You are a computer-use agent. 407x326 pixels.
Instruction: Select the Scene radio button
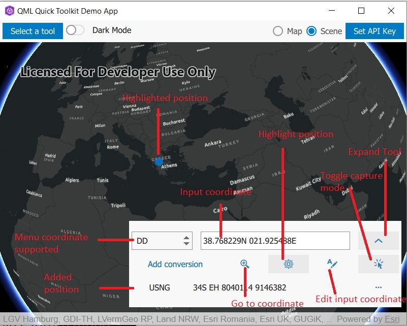pyautogui.click(x=311, y=31)
